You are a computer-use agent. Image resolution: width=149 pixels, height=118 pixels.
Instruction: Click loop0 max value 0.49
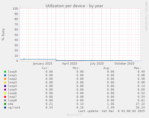[141, 72]
